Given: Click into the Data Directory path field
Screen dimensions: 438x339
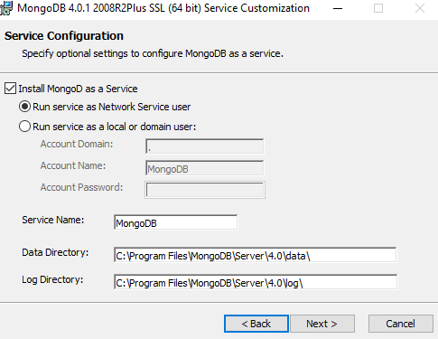Looking at the screenshot, I should click(256, 255).
